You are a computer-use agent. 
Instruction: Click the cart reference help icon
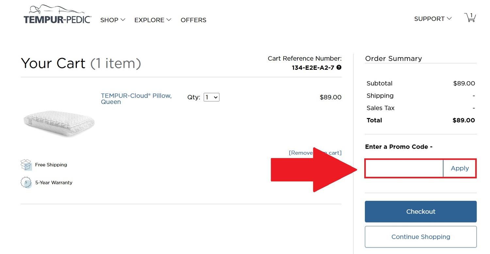[x=339, y=67]
